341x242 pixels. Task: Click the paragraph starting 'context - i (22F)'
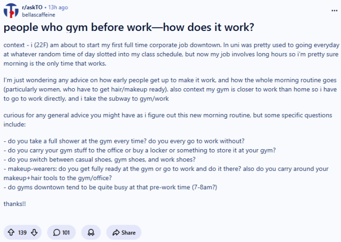(172, 54)
